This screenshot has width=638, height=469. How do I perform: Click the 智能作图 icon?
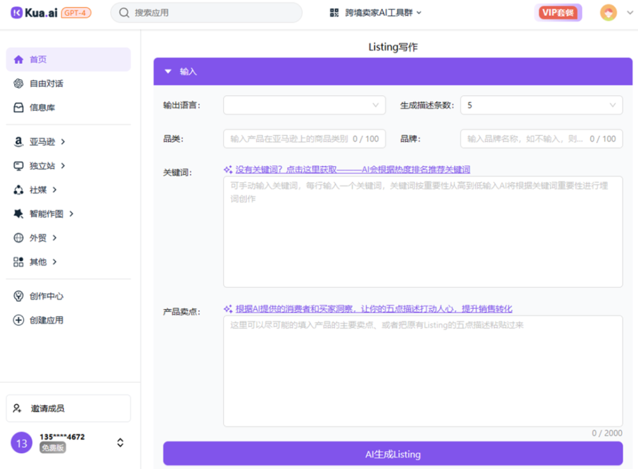(19, 214)
